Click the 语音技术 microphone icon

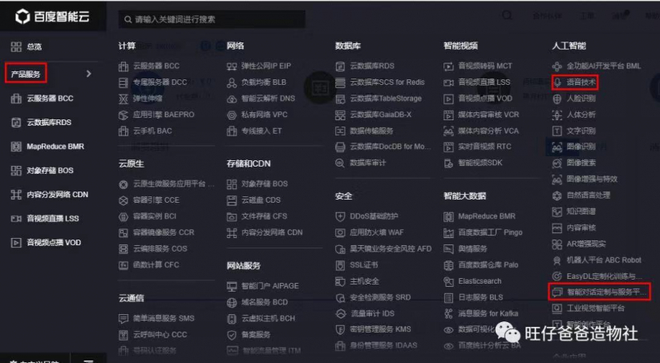click(x=557, y=83)
